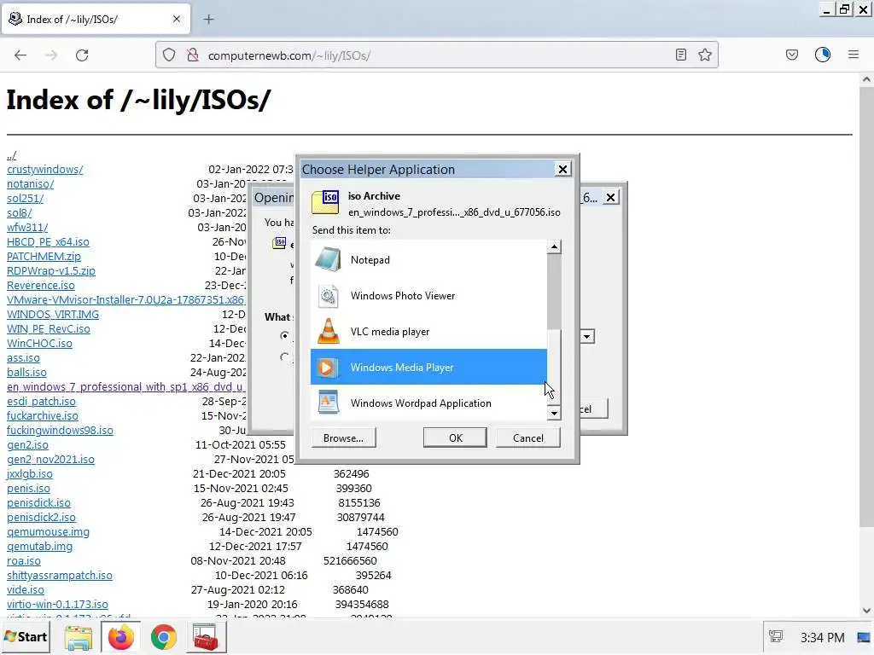
Task: Download qemumouse.img
Action: pos(48,531)
